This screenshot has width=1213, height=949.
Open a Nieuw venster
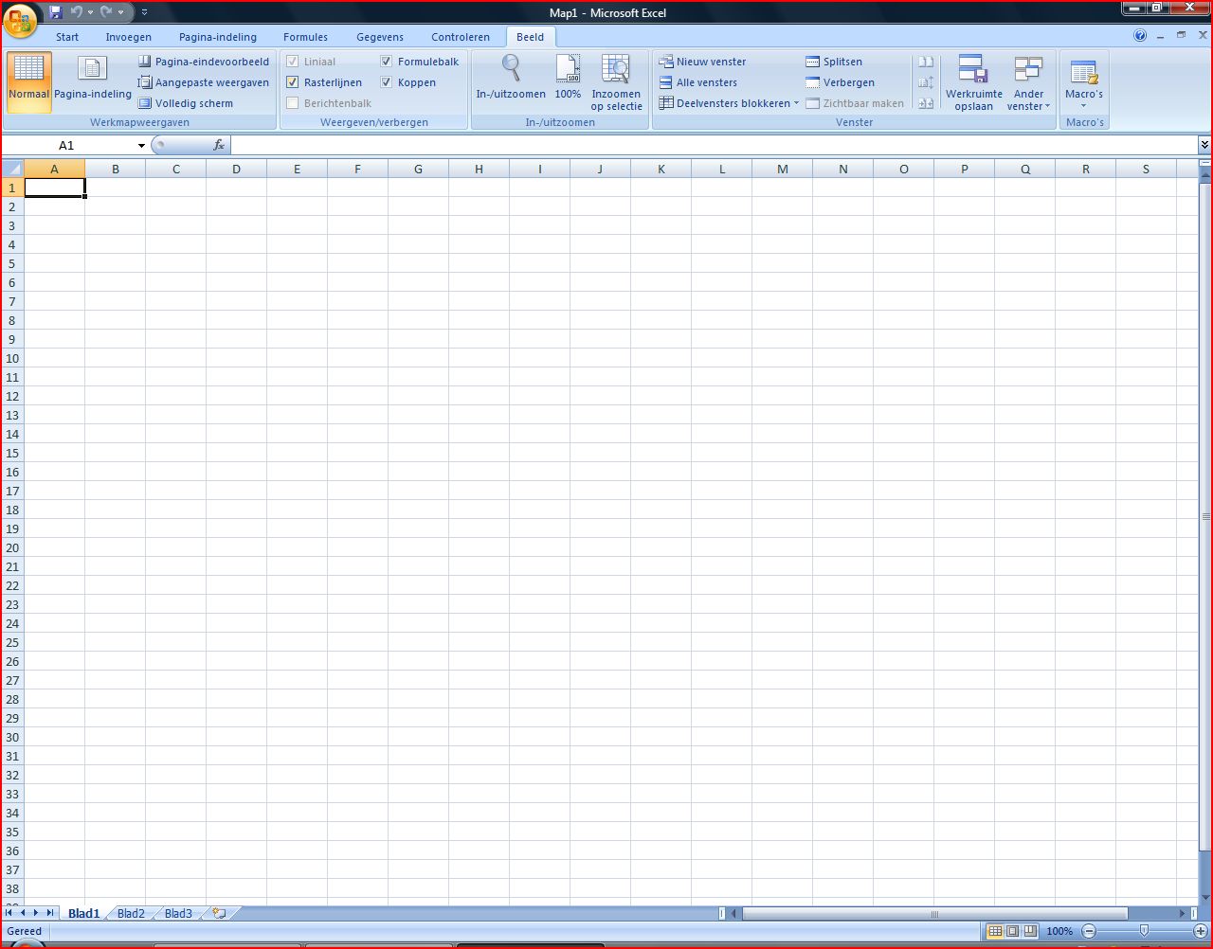pyautogui.click(x=702, y=62)
